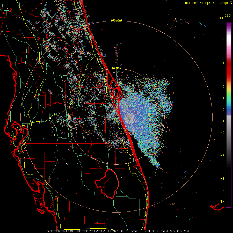Image resolution: width=233 pixels, height=233 pixels.
Task: Click the "-3" color scale tick label
Action: (222, 144)
